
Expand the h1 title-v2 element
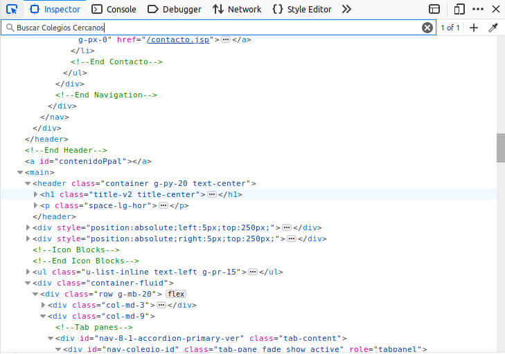point(36,194)
